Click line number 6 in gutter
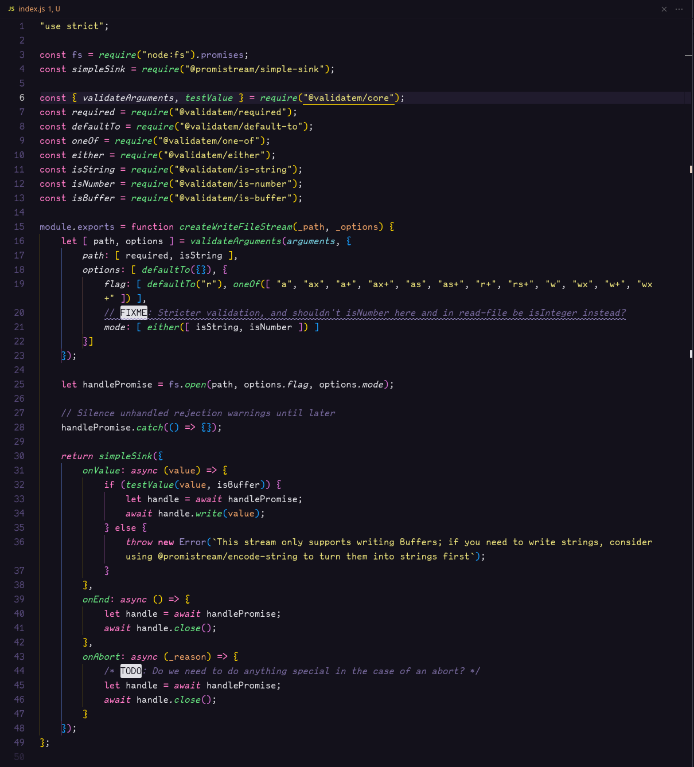694x767 pixels. (22, 97)
